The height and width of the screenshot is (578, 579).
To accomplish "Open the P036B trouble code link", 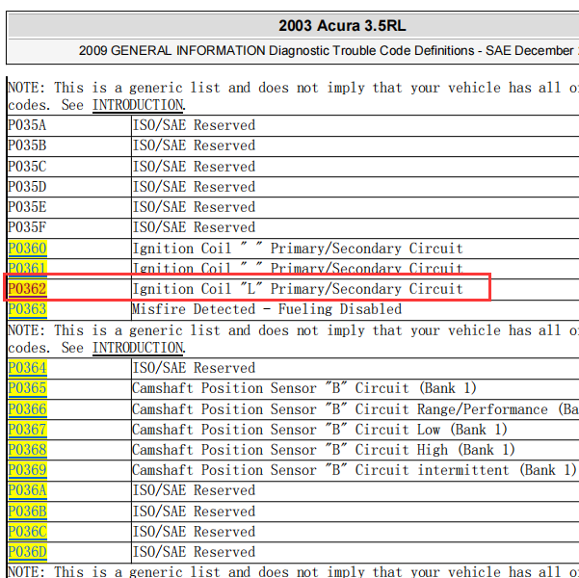I will (x=28, y=512).
